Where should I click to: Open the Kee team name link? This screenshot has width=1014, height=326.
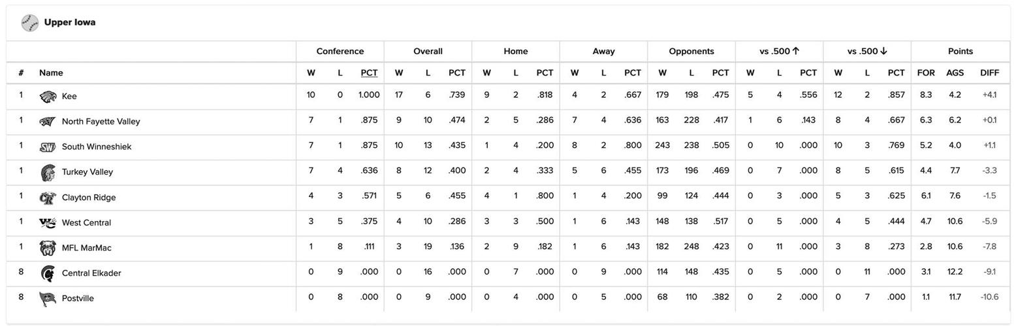point(69,96)
